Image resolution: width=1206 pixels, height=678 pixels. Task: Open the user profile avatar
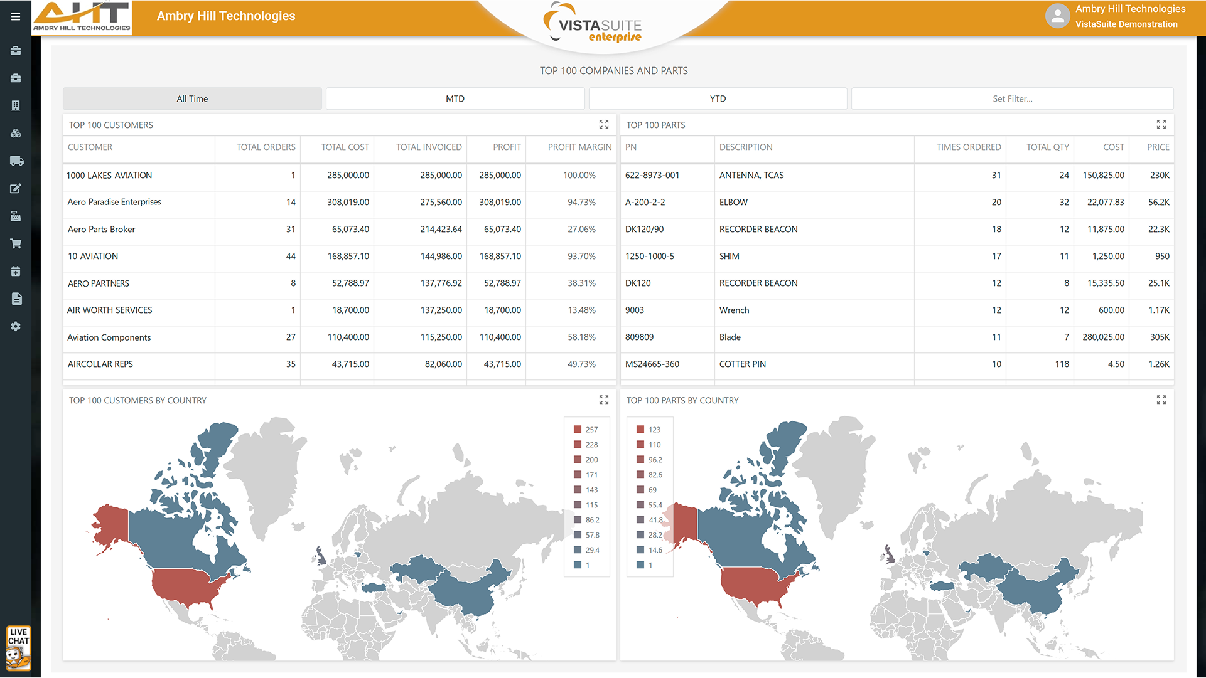(x=1057, y=16)
